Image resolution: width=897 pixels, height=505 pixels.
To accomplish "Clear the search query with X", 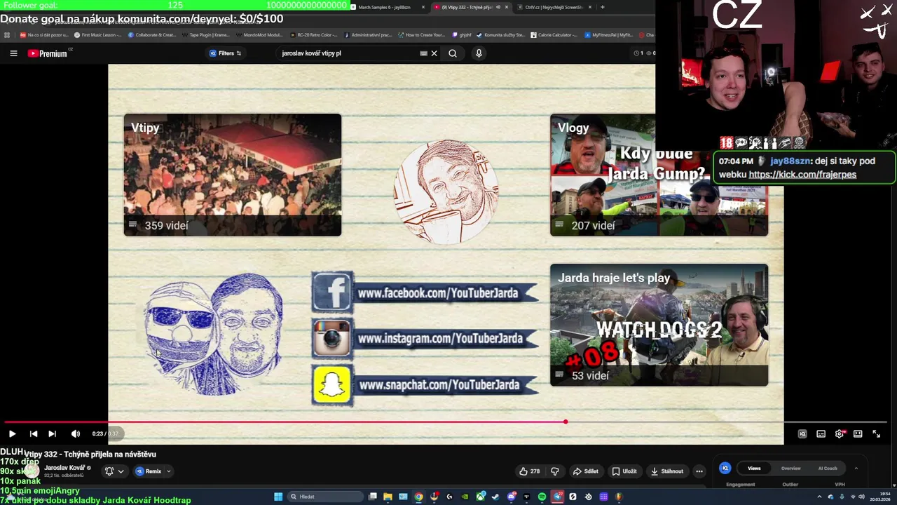I will point(434,53).
